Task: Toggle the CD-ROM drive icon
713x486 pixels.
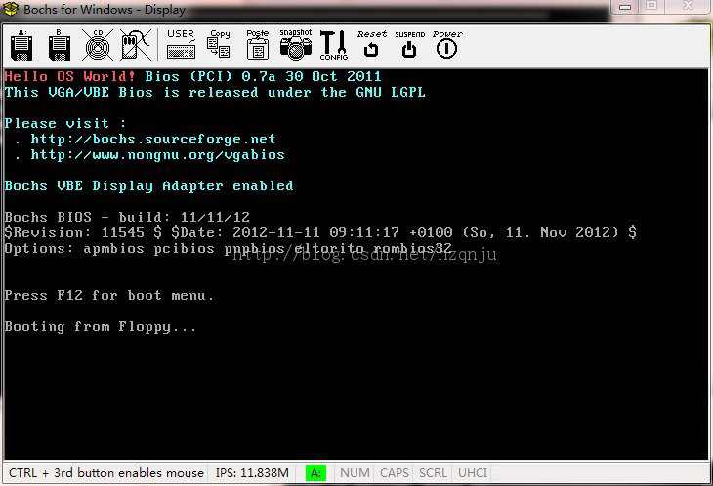Action: (x=97, y=45)
